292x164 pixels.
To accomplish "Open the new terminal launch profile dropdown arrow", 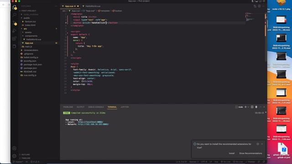I will pos(248,107).
